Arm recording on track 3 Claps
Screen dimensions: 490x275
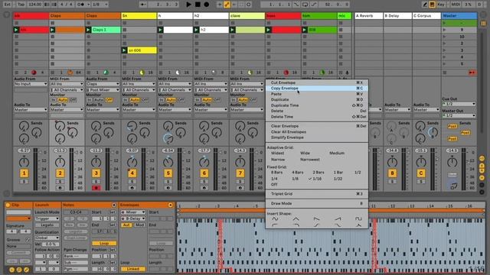point(96,188)
